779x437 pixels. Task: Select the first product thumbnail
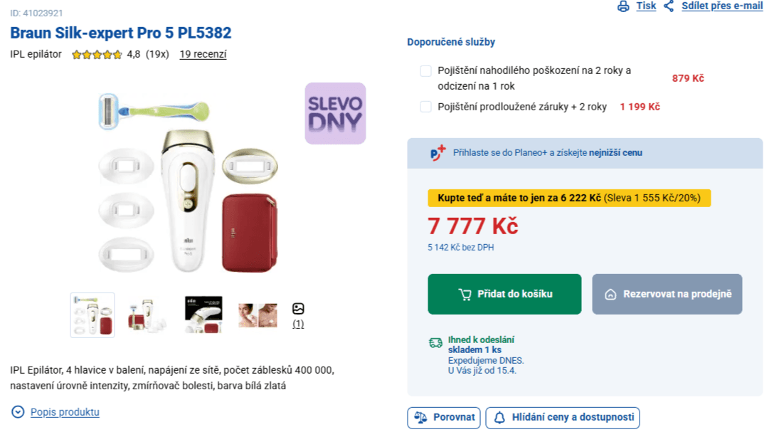click(92, 315)
